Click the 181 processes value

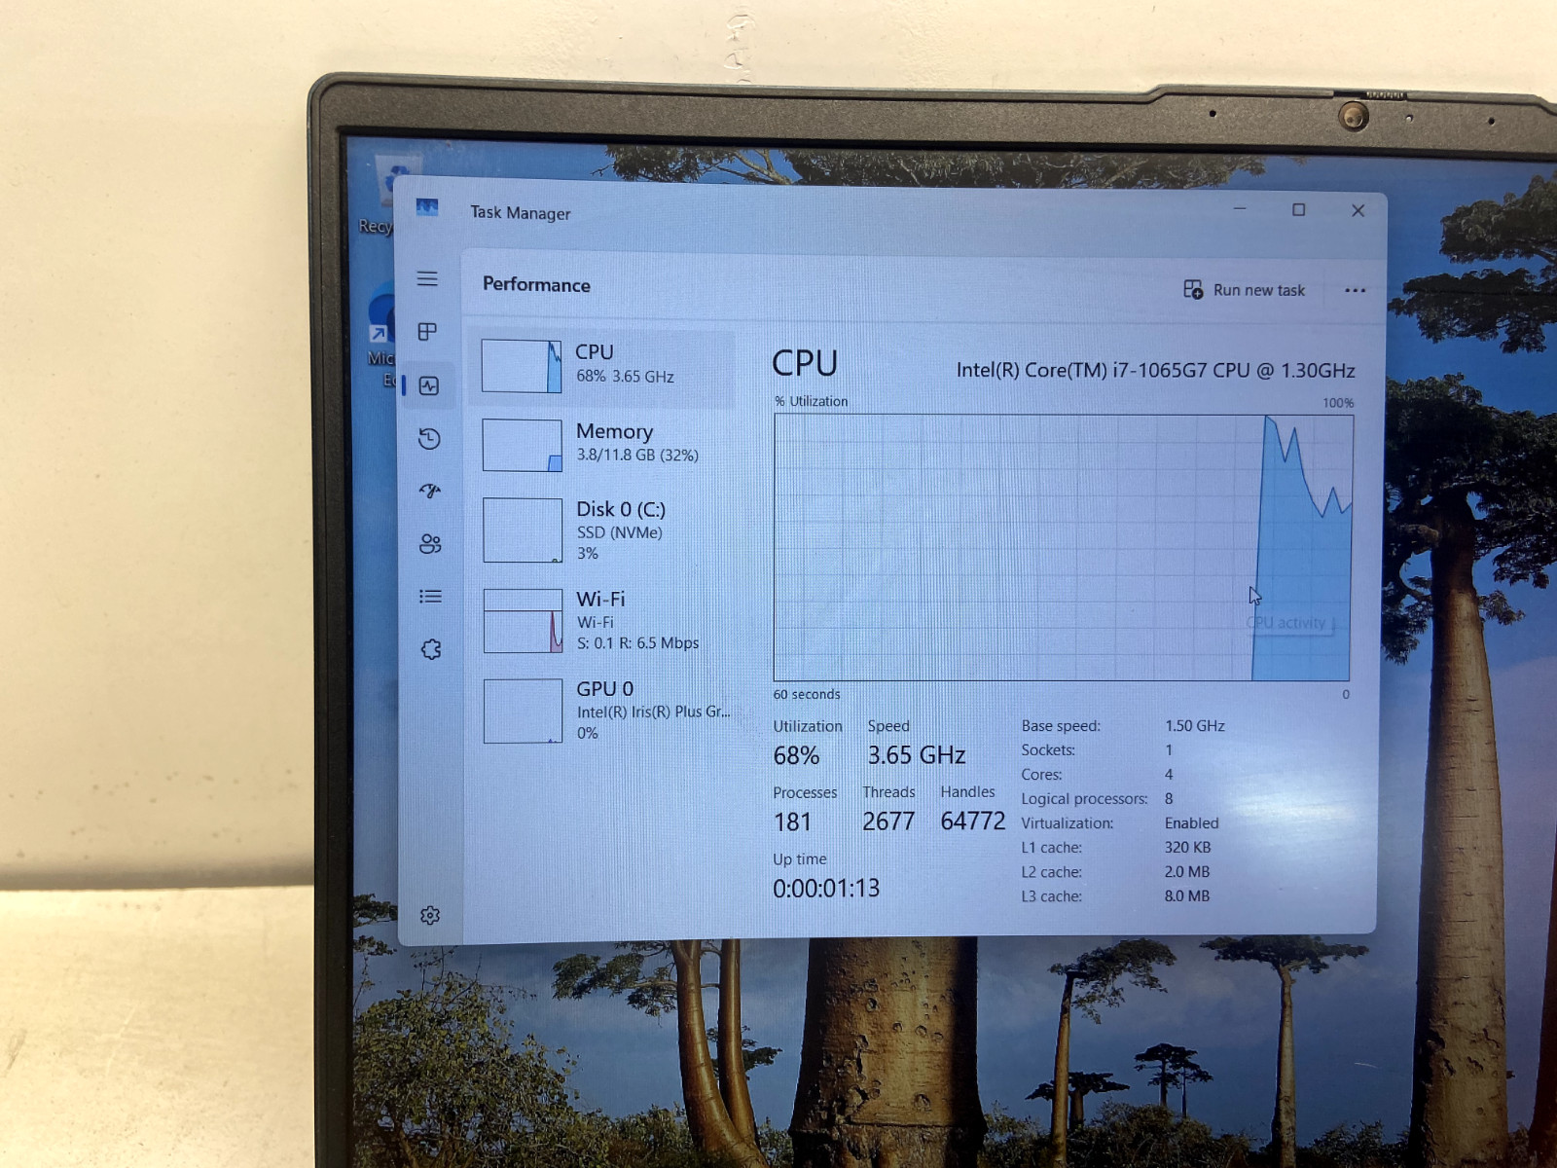click(x=792, y=821)
